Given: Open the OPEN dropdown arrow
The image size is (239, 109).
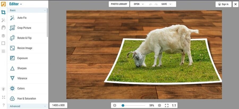Looking at the screenshot, I should (x=143, y=4).
